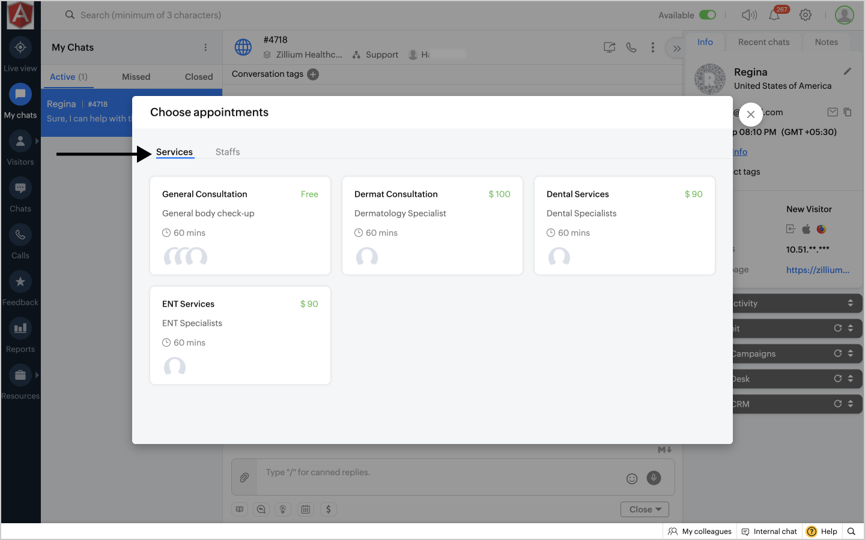The width and height of the screenshot is (865, 540).
Task: Click the phone call icon in chat header
Action: pyautogui.click(x=631, y=47)
